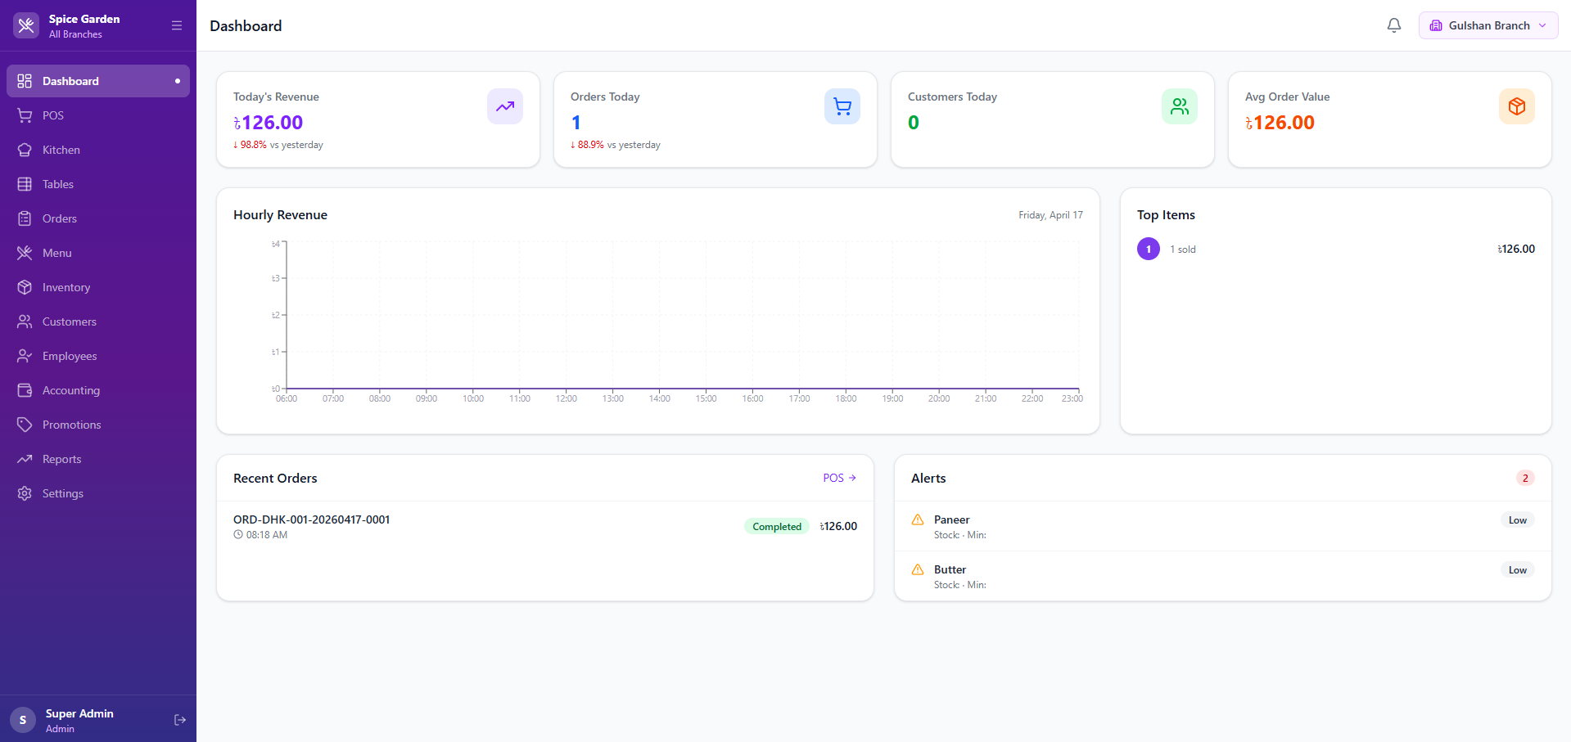Click the Butter warning triangle icon
This screenshot has width=1571, height=742.
coord(918,569)
